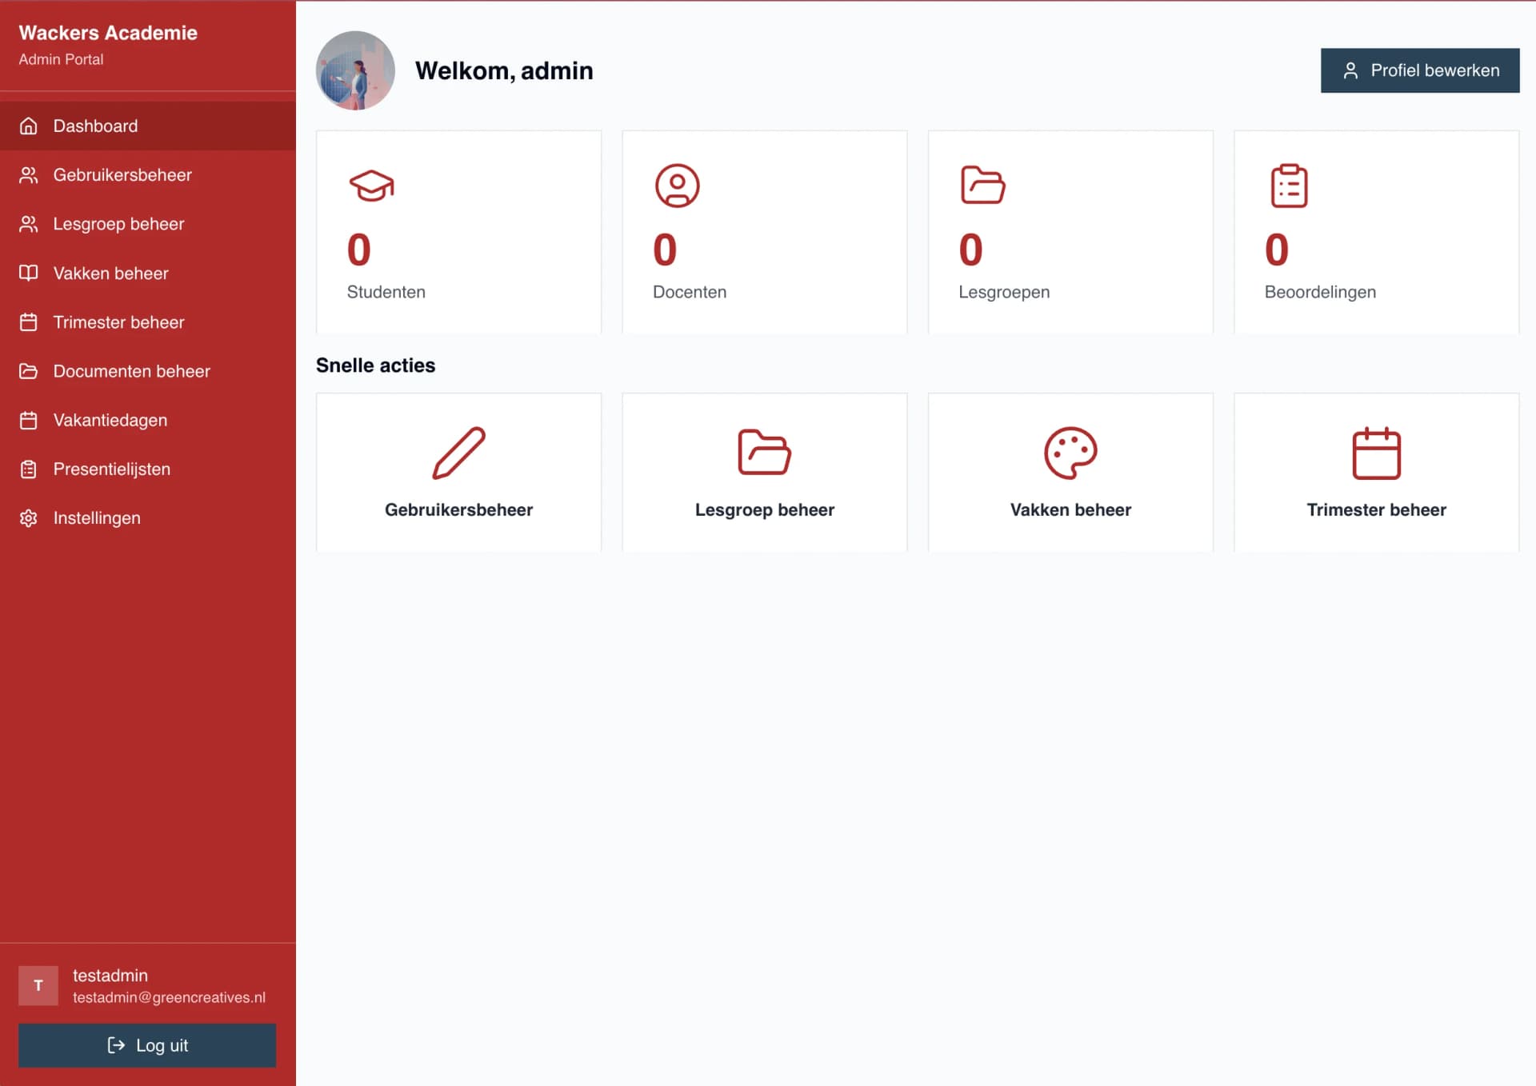Click the clipboard list icon above Beoordelingen

tap(1289, 186)
